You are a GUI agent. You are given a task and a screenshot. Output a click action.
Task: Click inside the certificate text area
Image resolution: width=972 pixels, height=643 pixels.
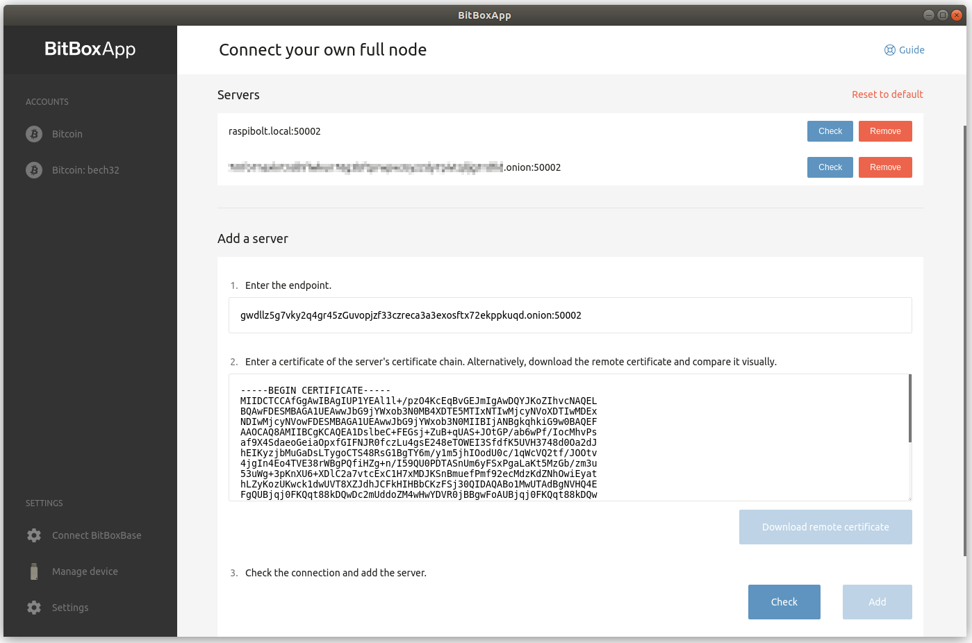click(570, 437)
